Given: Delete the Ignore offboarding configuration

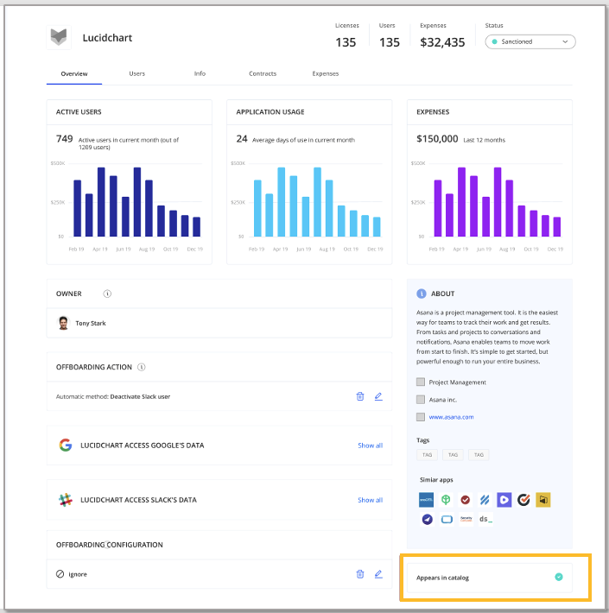Looking at the screenshot, I should pos(360,574).
